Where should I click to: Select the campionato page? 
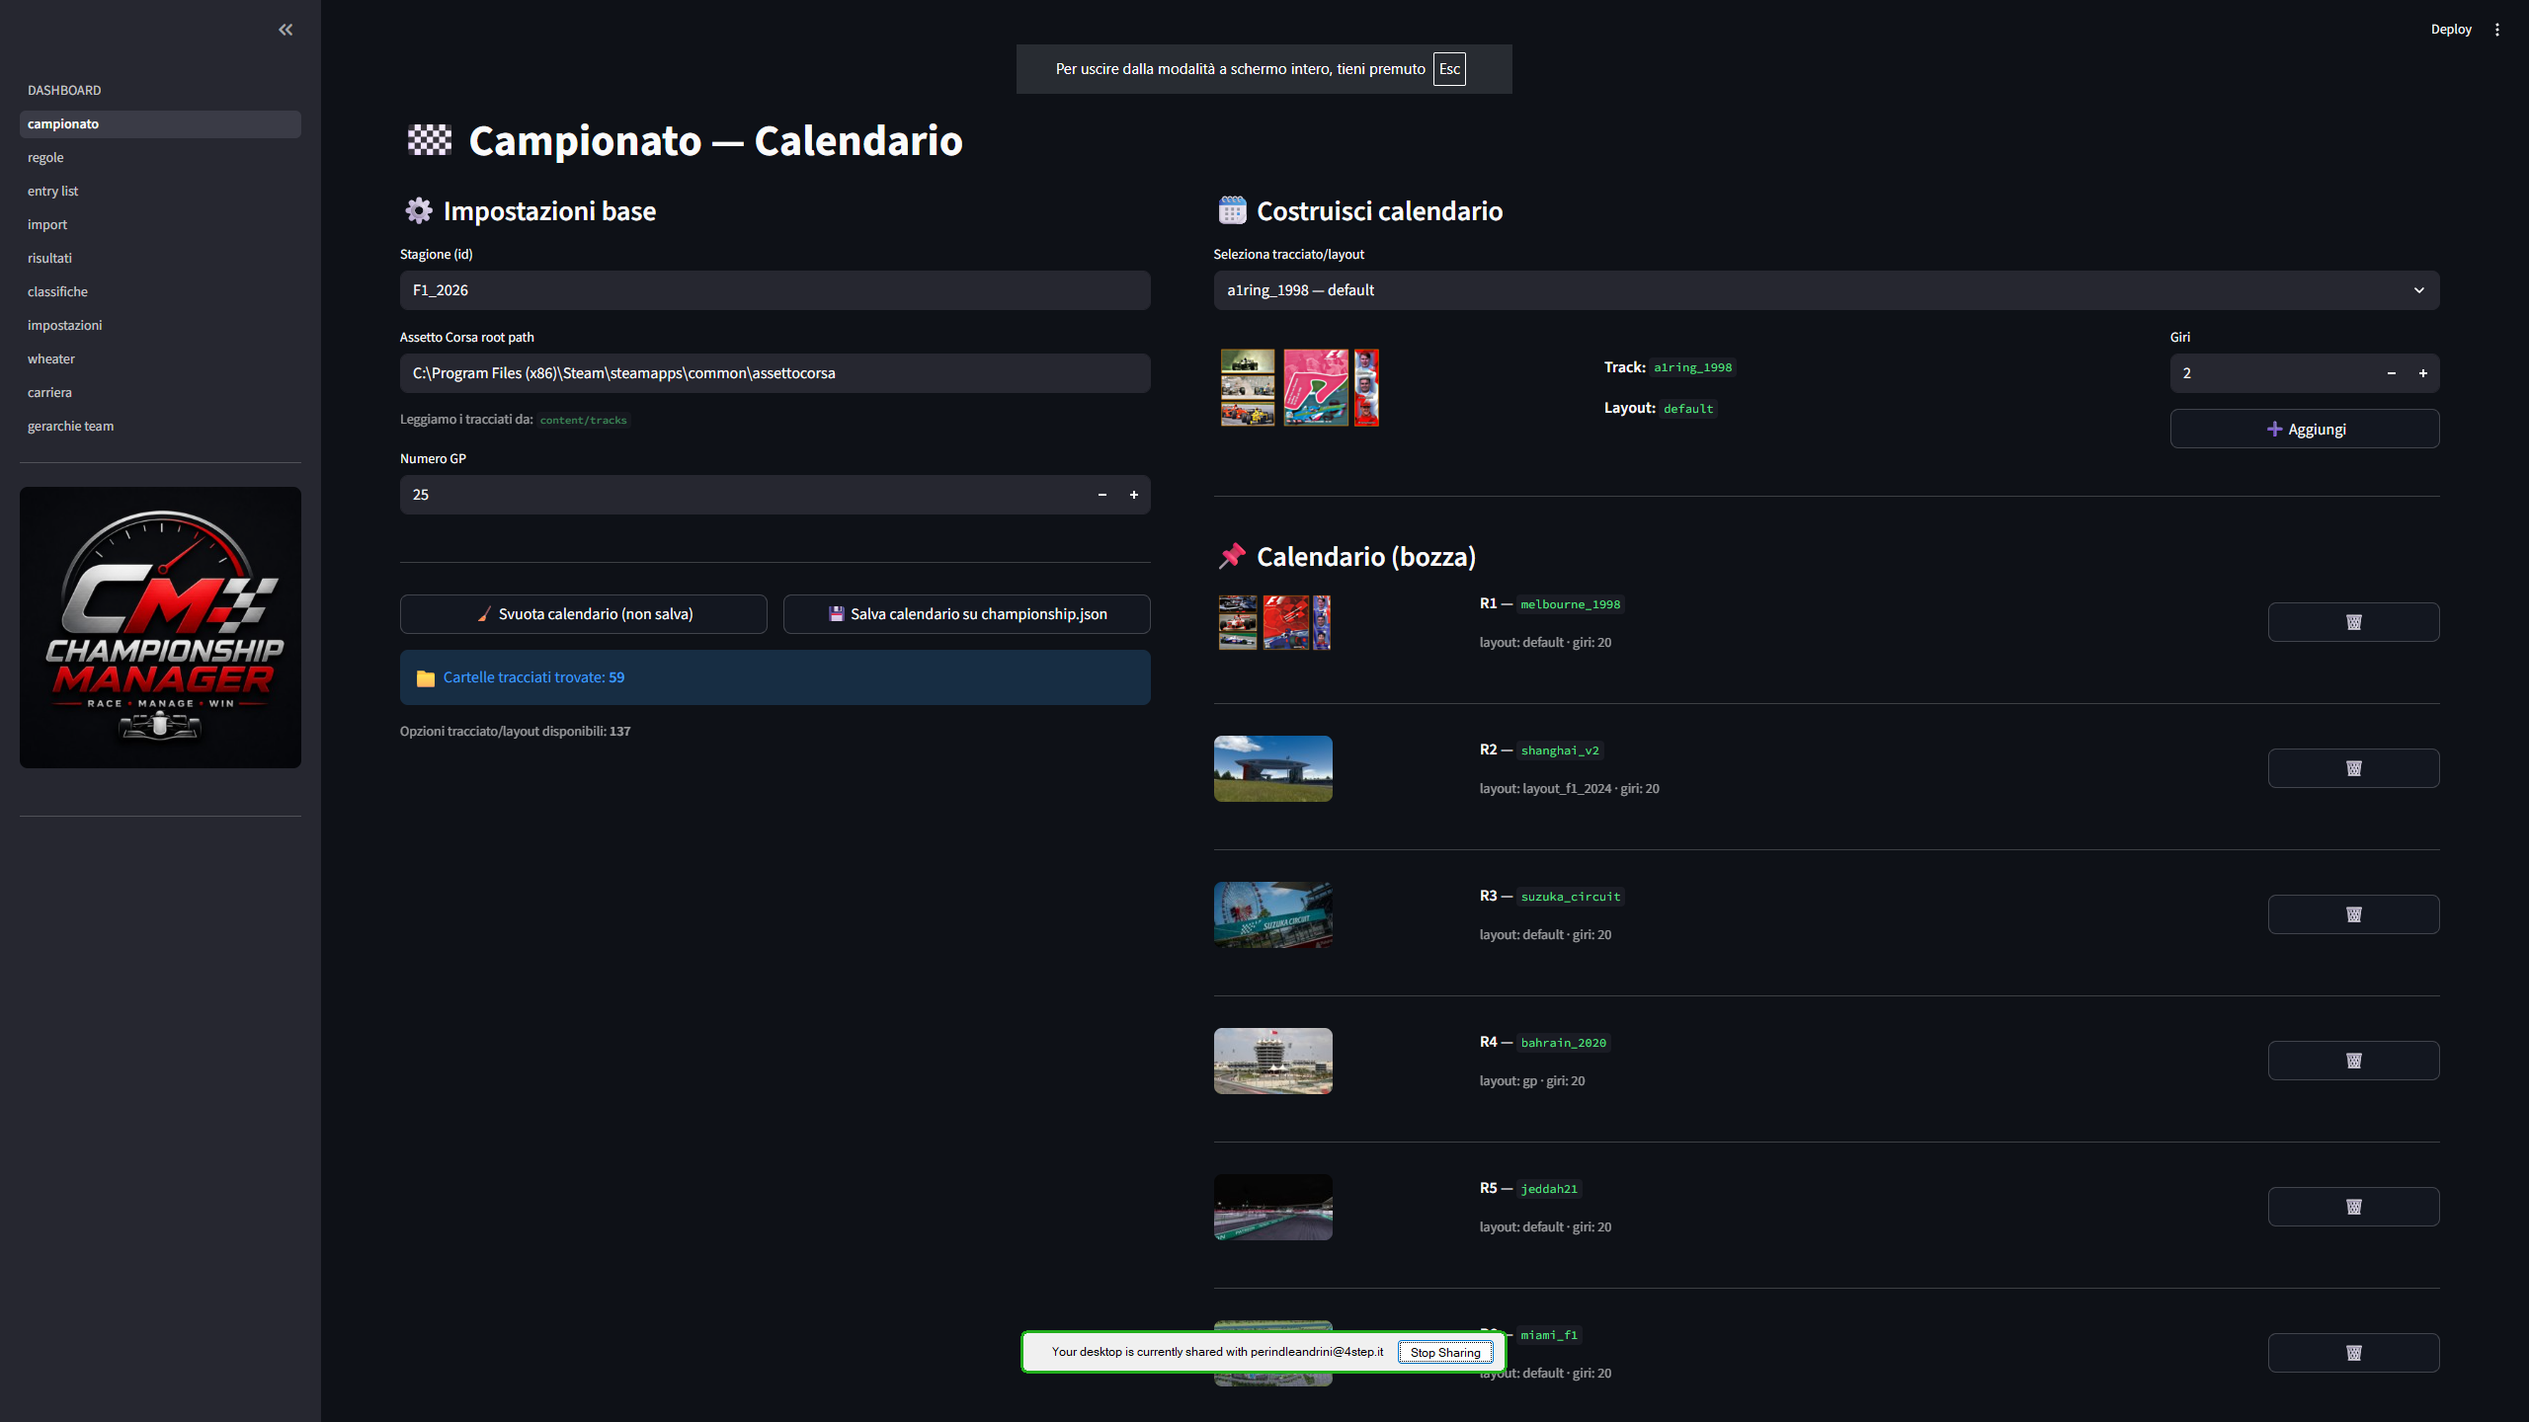coord(160,123)
